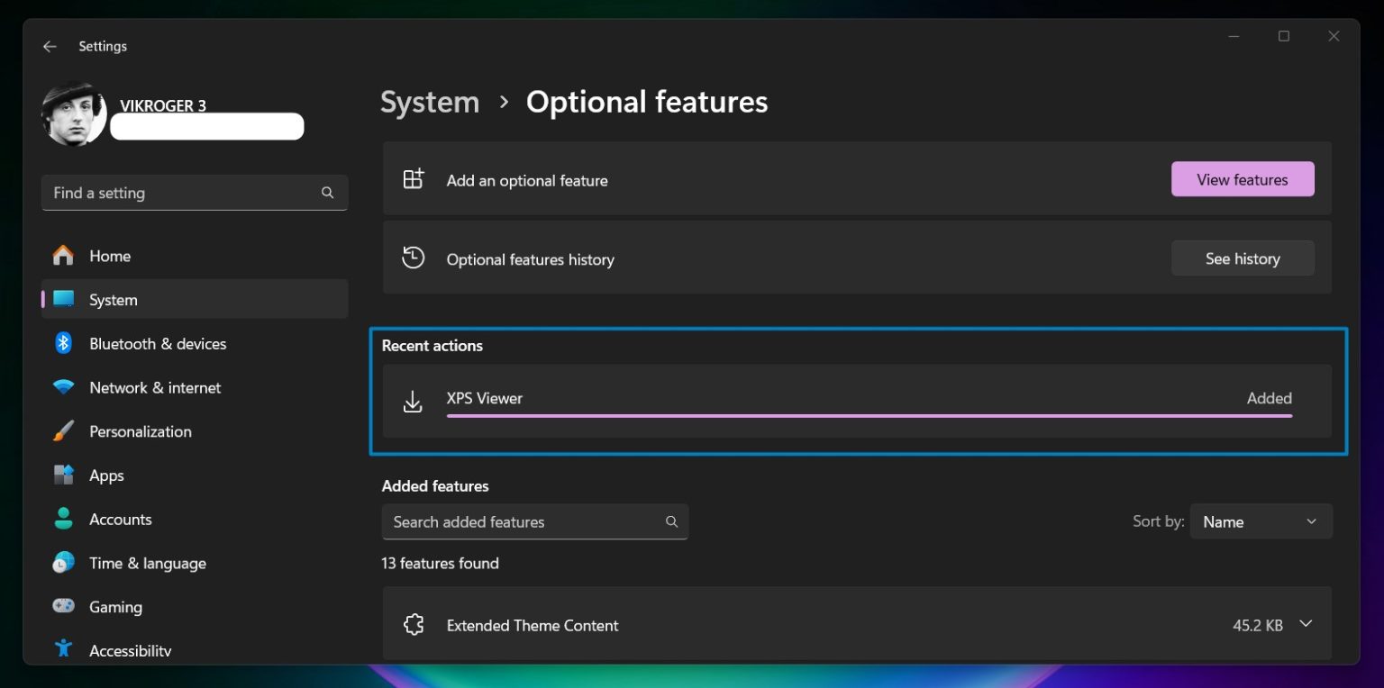Select the Accessibility icon in sidebar
1384x688 pixels.
tap(63, 648)
